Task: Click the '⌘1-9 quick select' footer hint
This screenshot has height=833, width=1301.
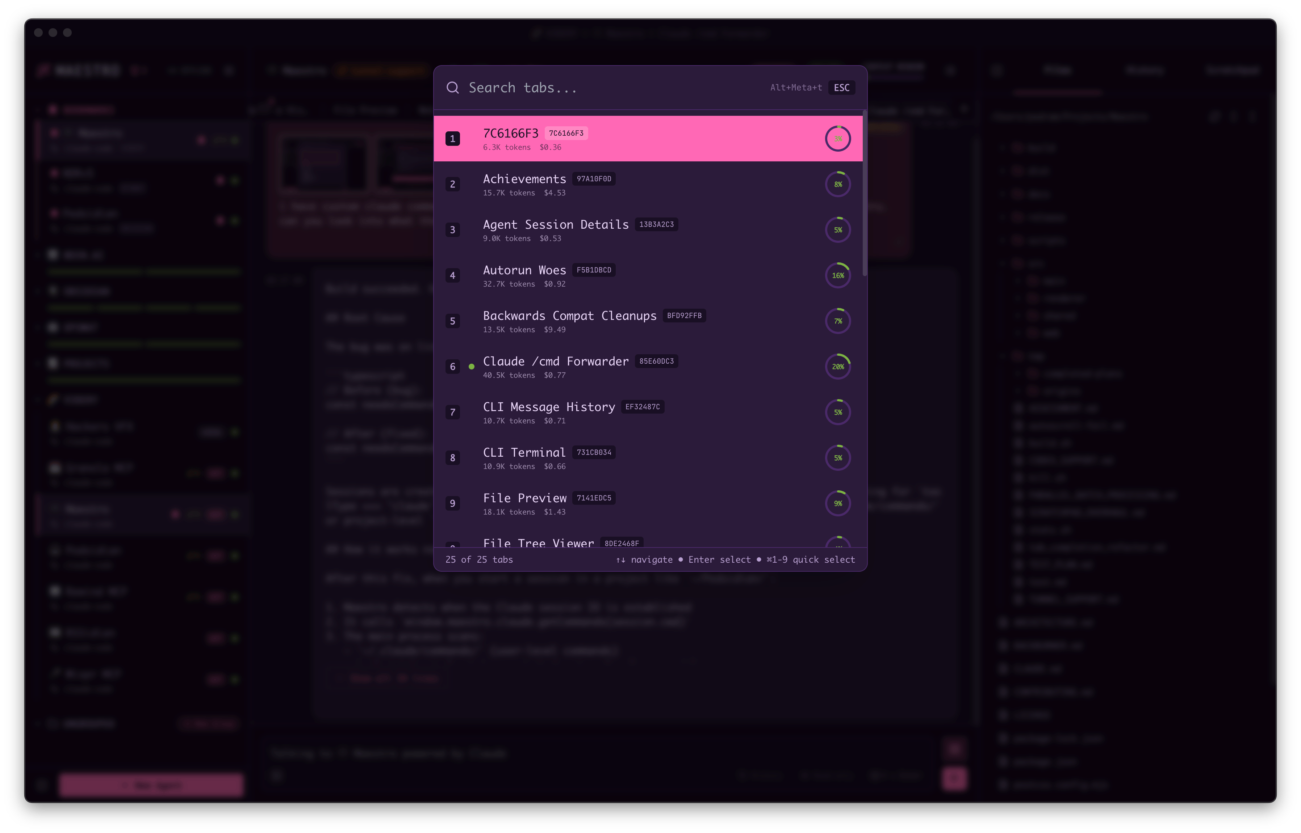Action: tap(811, 560)
